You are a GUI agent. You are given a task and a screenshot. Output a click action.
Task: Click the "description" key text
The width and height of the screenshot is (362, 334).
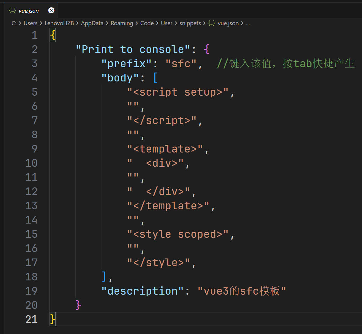(142, 291)
